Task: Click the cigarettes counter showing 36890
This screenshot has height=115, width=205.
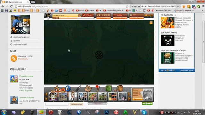Action: (x=120, y=15)
